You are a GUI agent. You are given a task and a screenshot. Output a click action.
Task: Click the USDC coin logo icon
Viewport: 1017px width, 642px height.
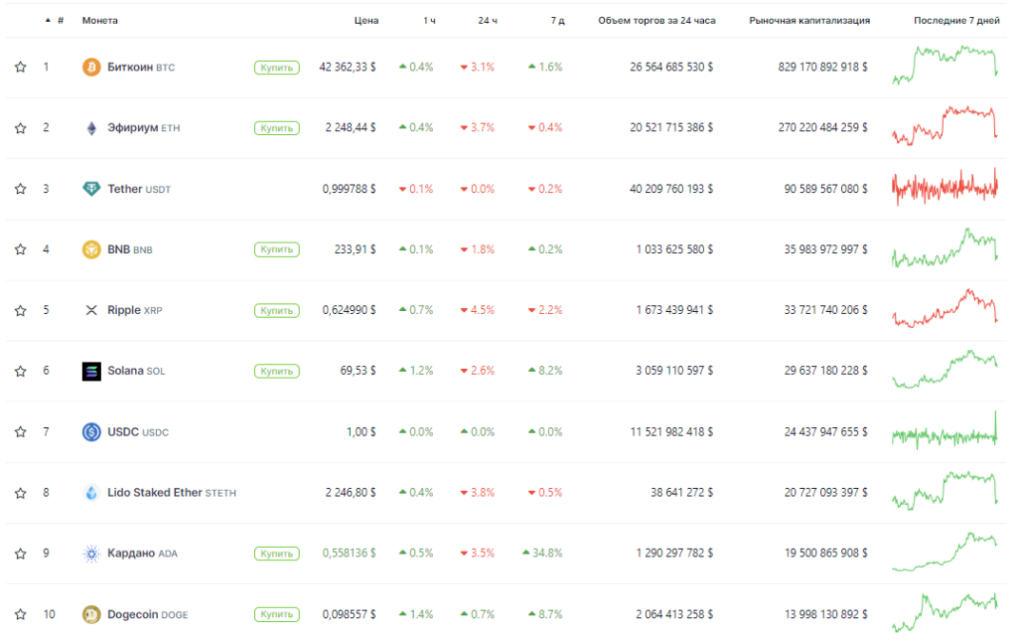point(91,431)
